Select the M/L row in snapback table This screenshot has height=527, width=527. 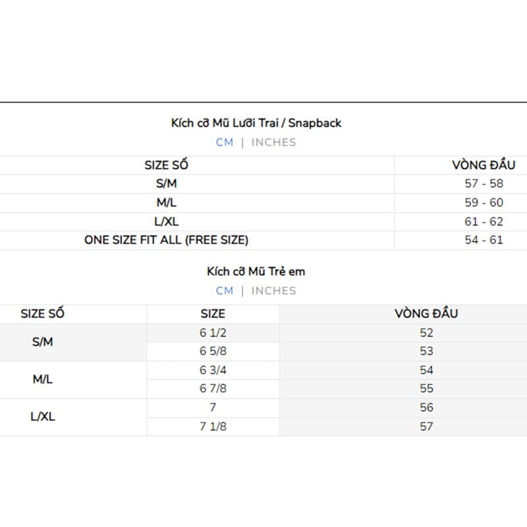coord(263,203)
